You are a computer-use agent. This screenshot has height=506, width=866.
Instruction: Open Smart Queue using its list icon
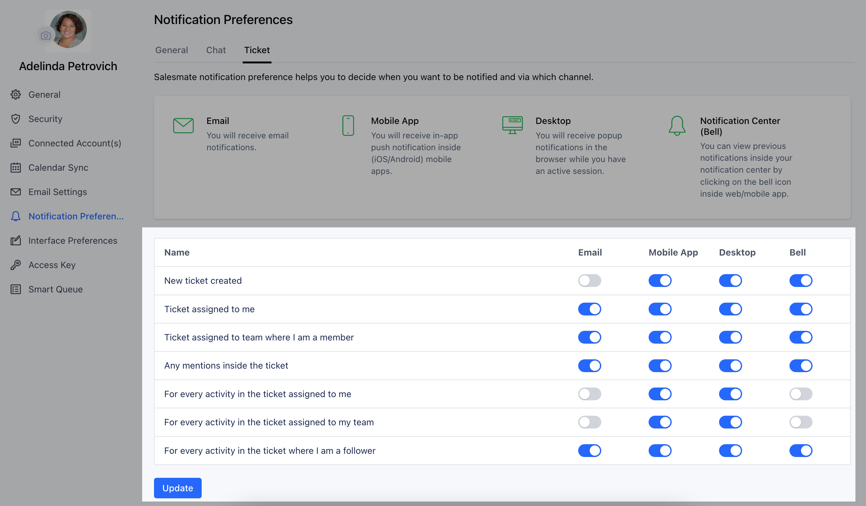pos(16,289)
